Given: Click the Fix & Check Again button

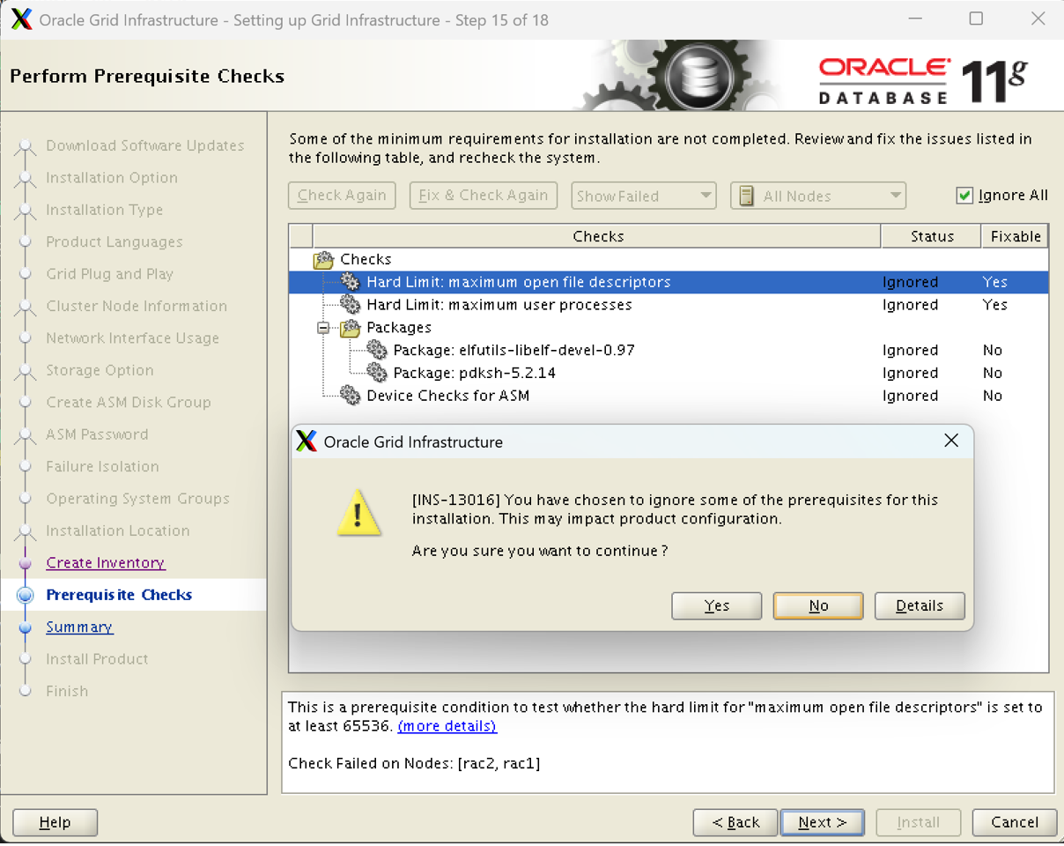Looking at the screenshot, I should (484, 196).
